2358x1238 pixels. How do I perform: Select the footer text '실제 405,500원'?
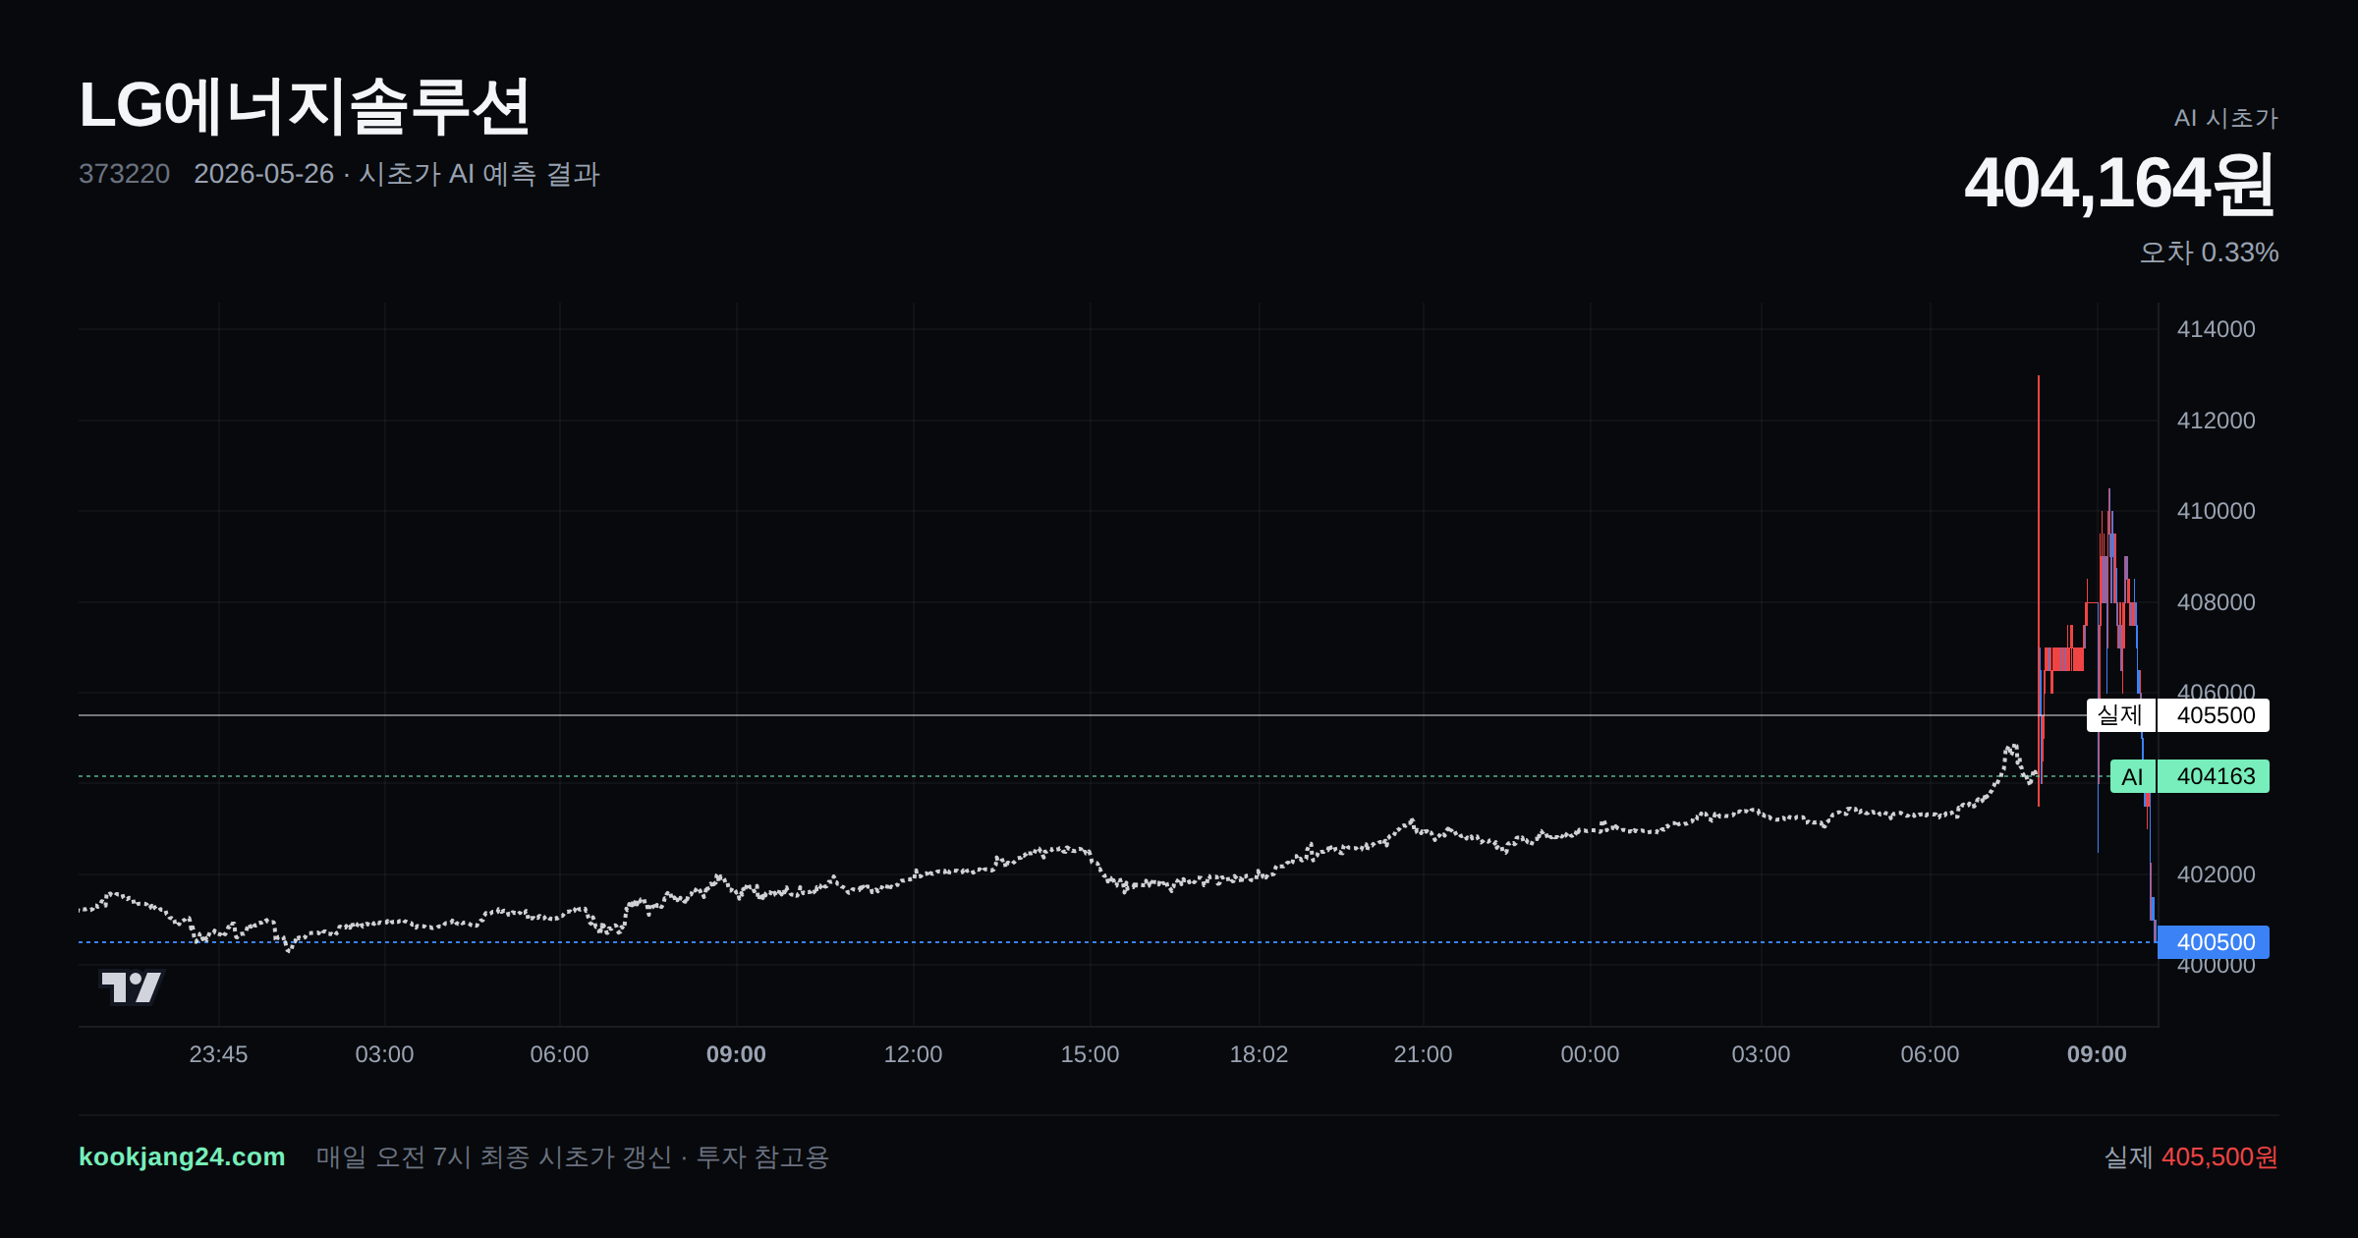coord(2191,1157)
